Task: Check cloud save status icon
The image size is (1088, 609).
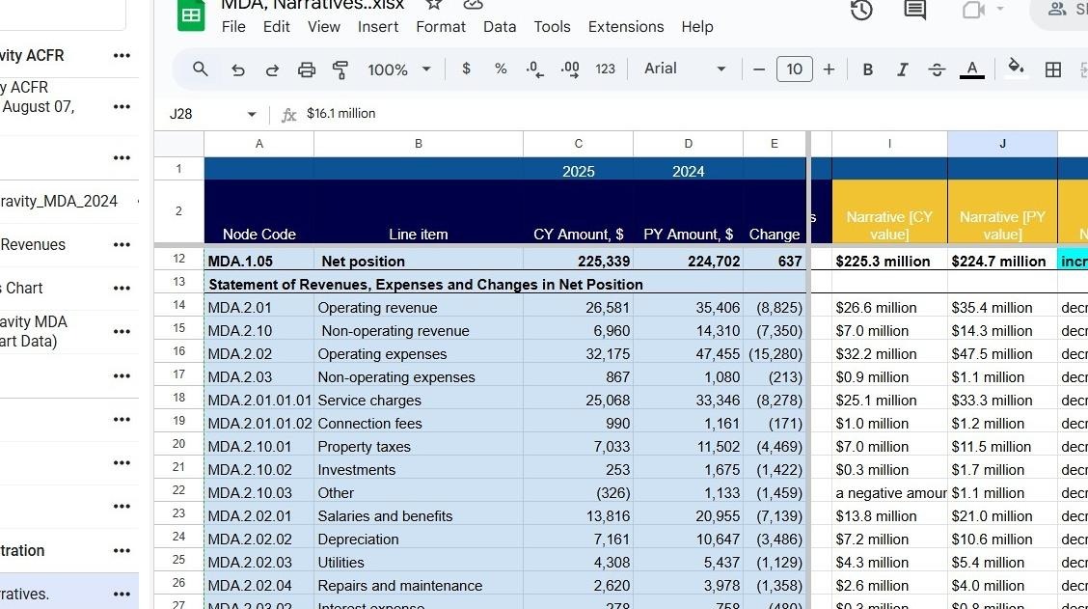Action: pyautogui.click(x=473, y=4)
